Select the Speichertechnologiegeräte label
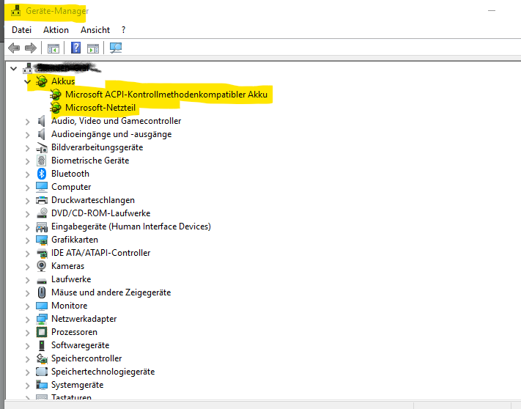This screenshot has width=521, height=409. coord(103,372)
